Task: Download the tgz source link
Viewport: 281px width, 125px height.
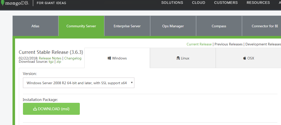Action: [x=51, y=62]
